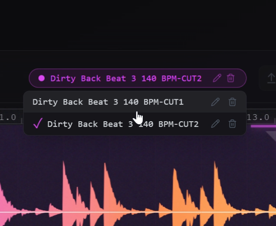Click the trash icon in the purple header pill
This screenshot has height=226, width=276.
pyautogui.click(x=231, y=78)
